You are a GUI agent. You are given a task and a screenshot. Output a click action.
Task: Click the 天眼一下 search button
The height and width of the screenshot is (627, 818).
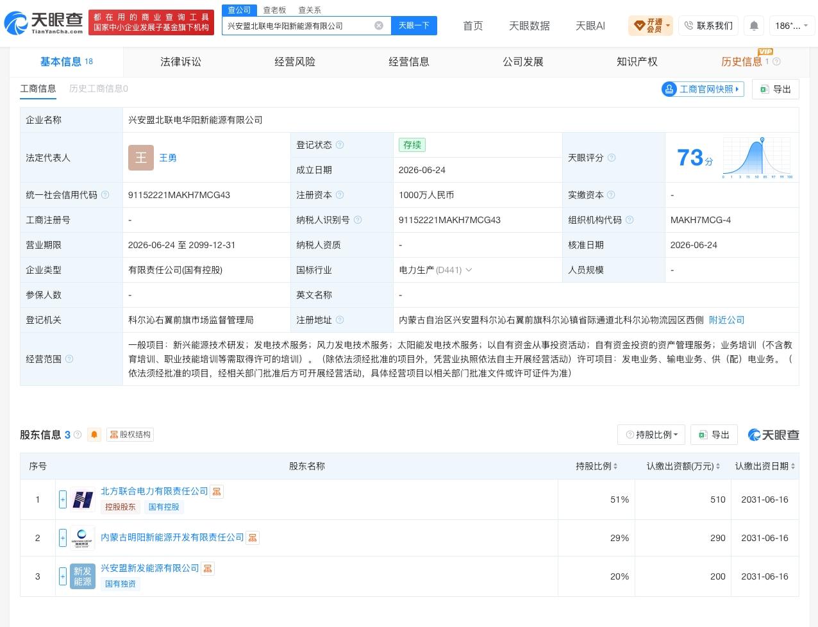[414, 26]
